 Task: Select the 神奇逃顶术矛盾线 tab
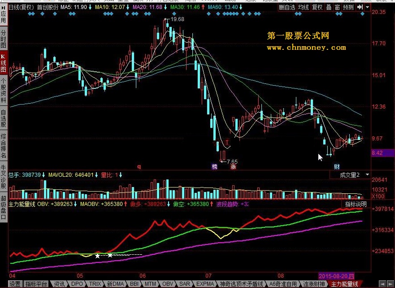click(x=241, y=284)
